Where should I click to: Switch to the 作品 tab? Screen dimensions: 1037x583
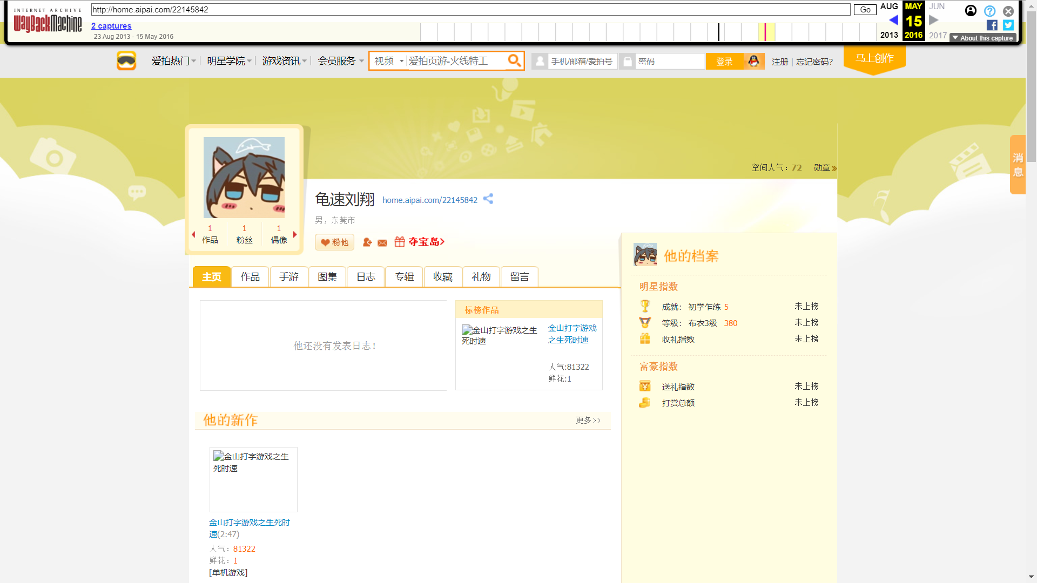point(250,277)
